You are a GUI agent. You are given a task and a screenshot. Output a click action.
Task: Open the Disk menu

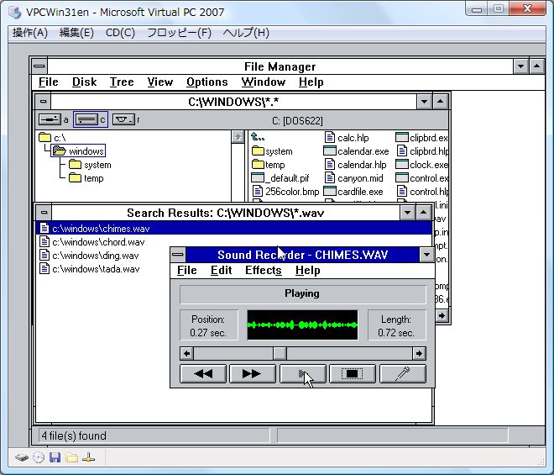84,82
